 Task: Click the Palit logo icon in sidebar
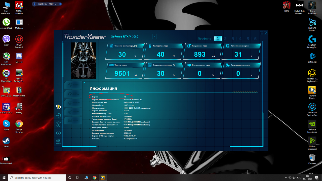pos(59,107)
